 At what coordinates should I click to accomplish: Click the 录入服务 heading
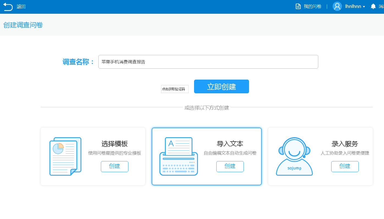[345, 144]
